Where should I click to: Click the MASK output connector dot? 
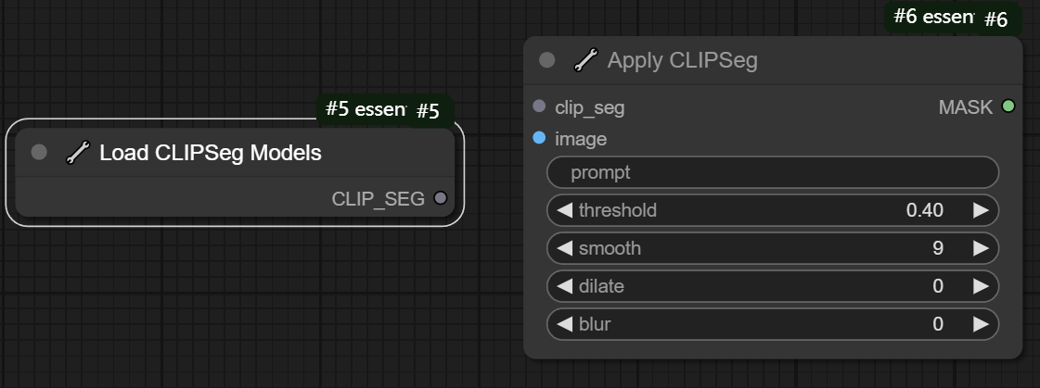tap(1008, 106)
